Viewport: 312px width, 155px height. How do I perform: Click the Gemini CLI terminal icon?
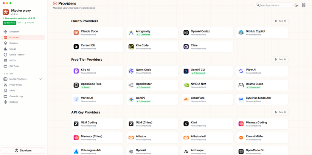(186, 71)
